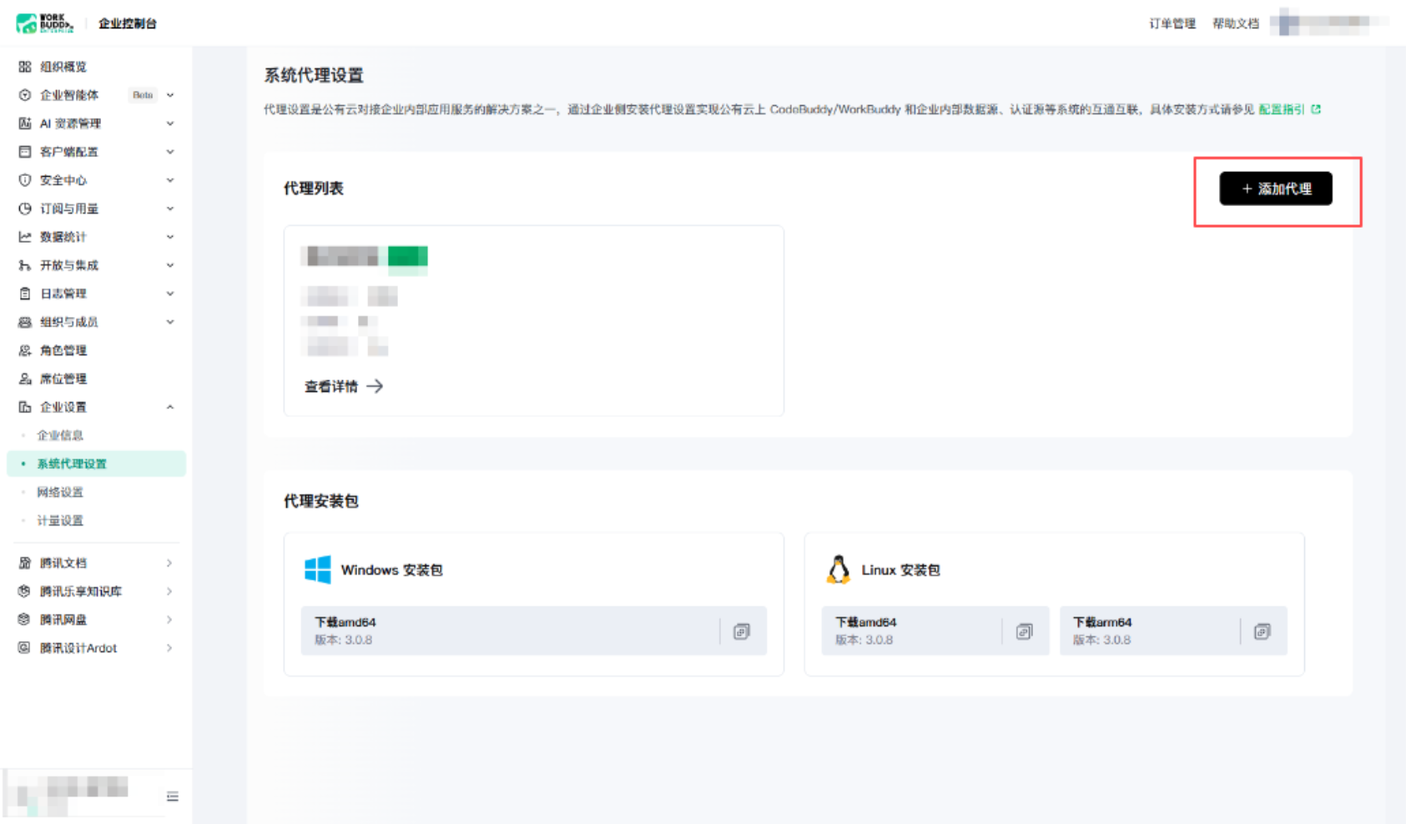Expand the 安全中心 menu
The image size is (1406, 824).
(x=96, y=180)
